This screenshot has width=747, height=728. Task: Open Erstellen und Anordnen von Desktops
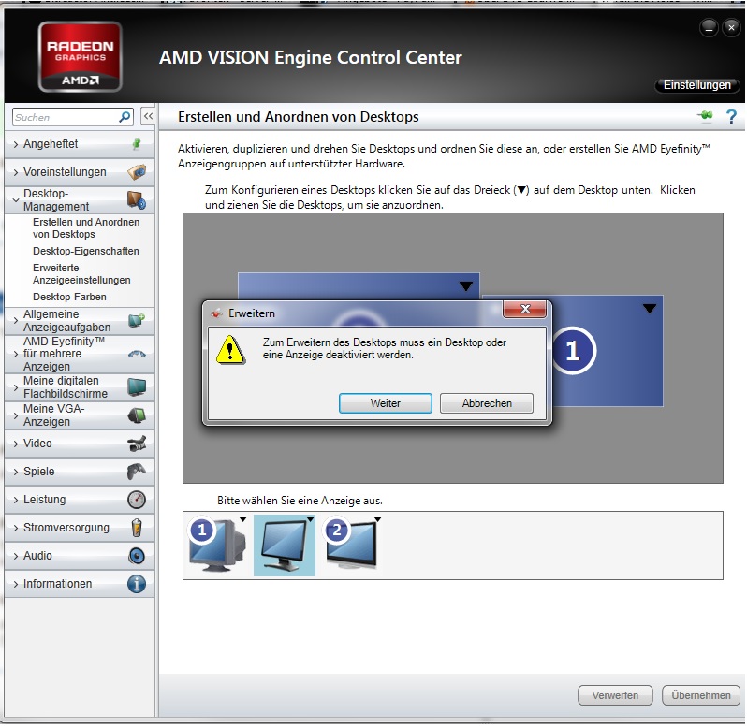pos(86,228)
